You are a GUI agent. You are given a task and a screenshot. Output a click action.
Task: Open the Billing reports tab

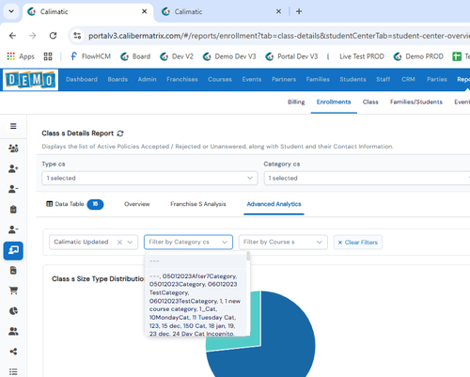pos(296,102)
